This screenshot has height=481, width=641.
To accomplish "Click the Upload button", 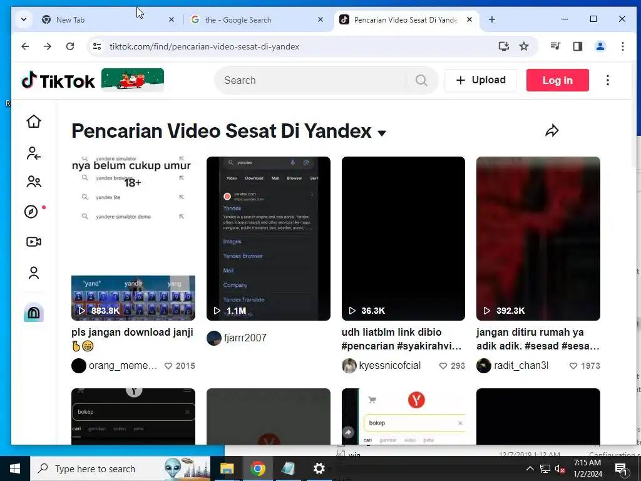I will (x=480, y=80).
